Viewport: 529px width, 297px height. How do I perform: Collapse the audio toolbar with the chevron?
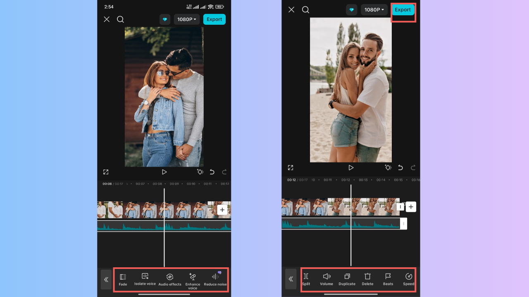point(106,279)
